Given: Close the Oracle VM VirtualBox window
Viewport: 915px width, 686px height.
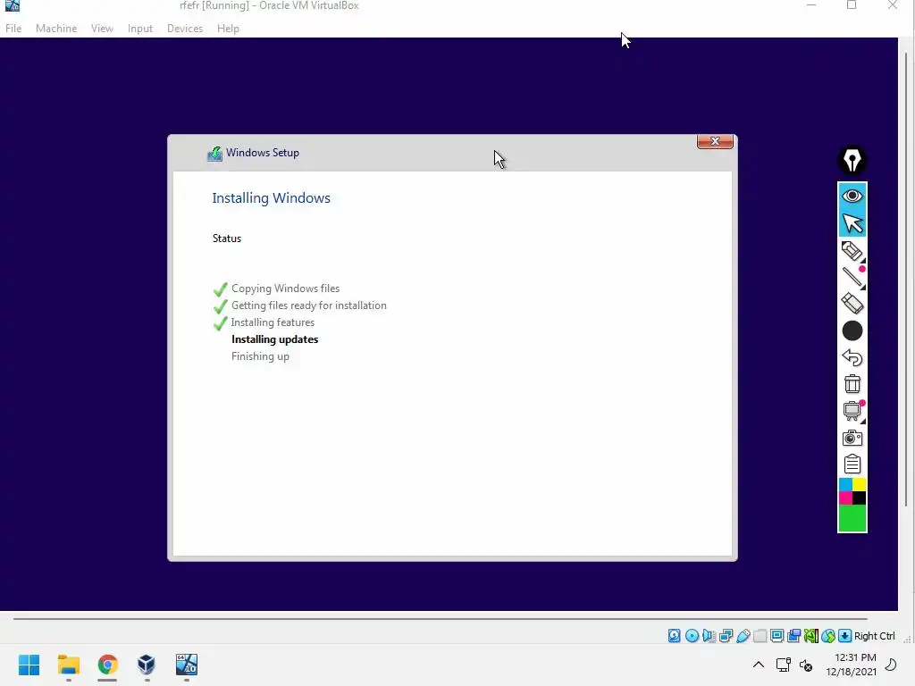Looking at the screenshot, I should (893, 5).
